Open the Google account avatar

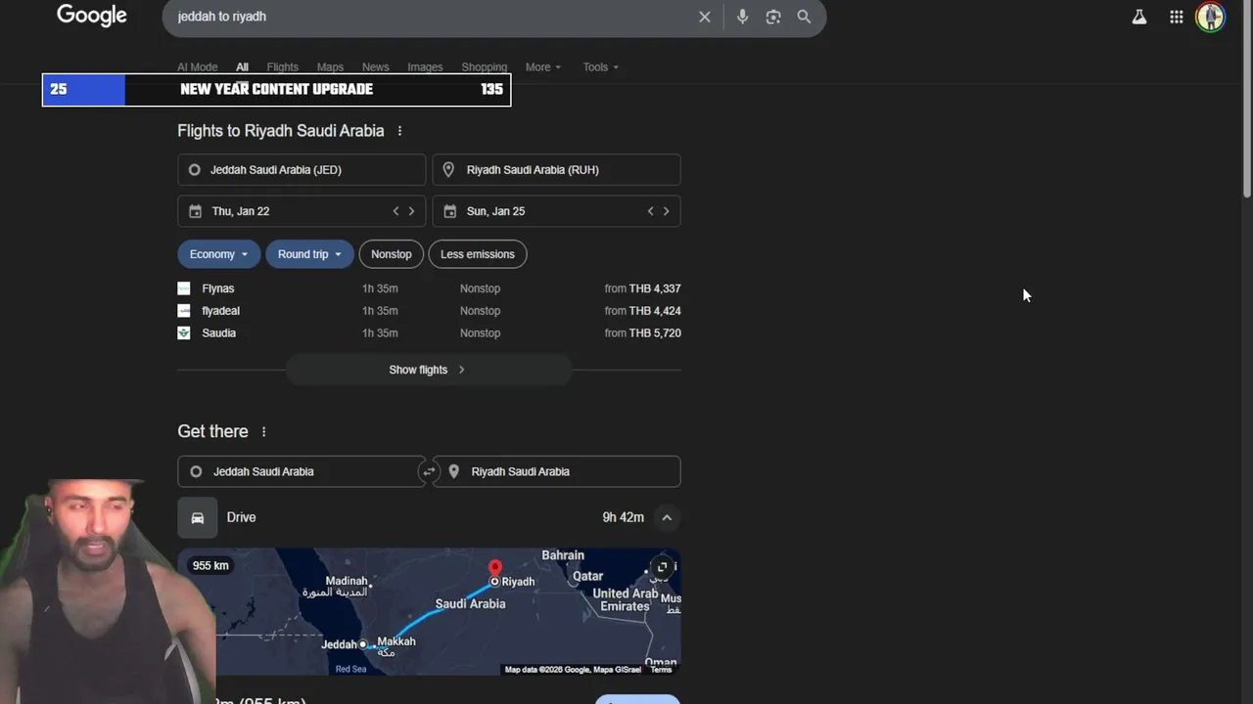tap(1211, 17)
